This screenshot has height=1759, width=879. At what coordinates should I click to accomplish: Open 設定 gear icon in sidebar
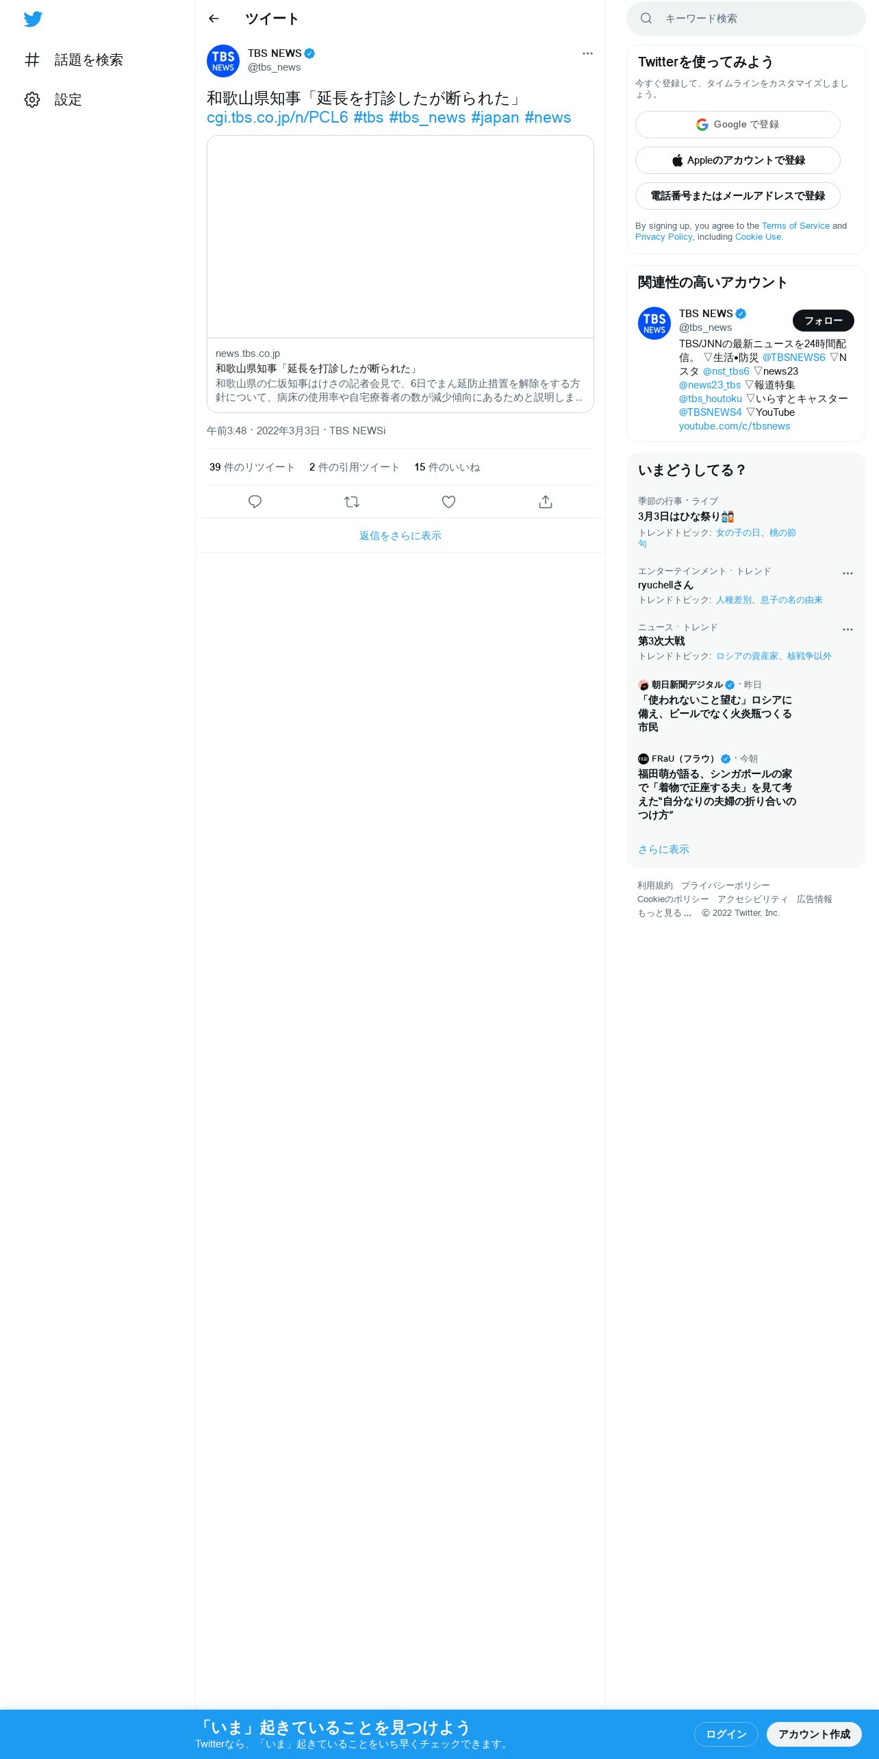click(32, 99)
